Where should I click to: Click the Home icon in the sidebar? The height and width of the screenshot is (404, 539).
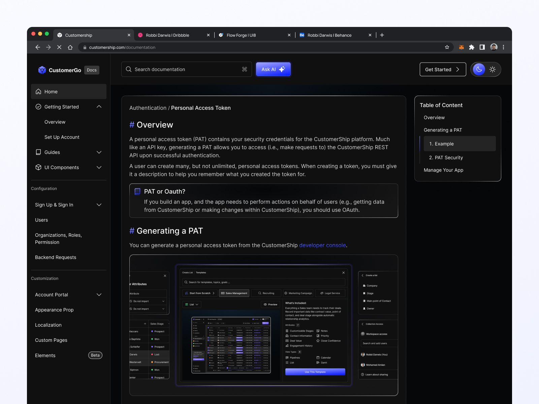coord(38,91)
